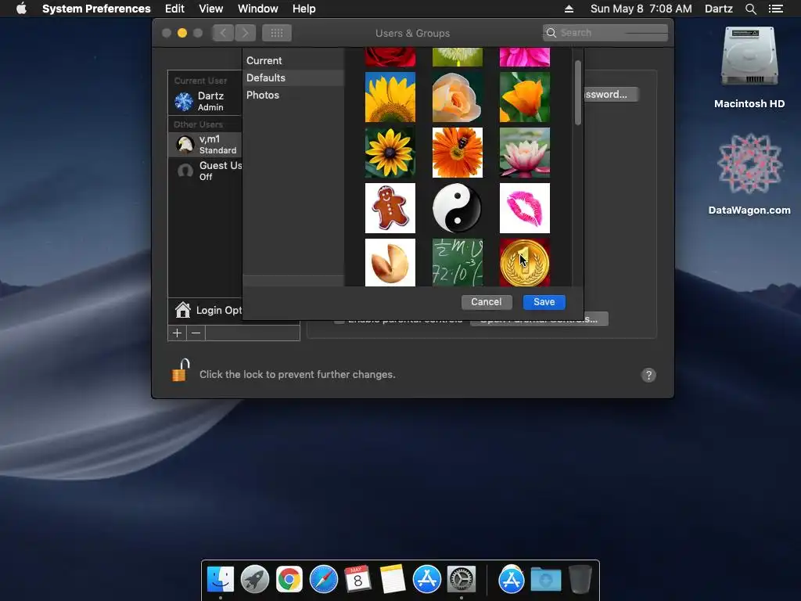Open the Help menu

[x=304, y=9]
